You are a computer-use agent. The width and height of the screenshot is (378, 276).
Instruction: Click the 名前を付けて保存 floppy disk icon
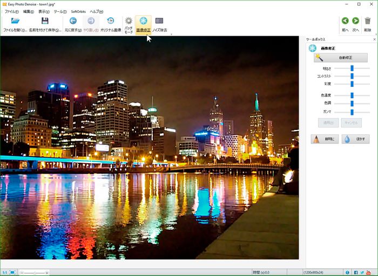45,21
